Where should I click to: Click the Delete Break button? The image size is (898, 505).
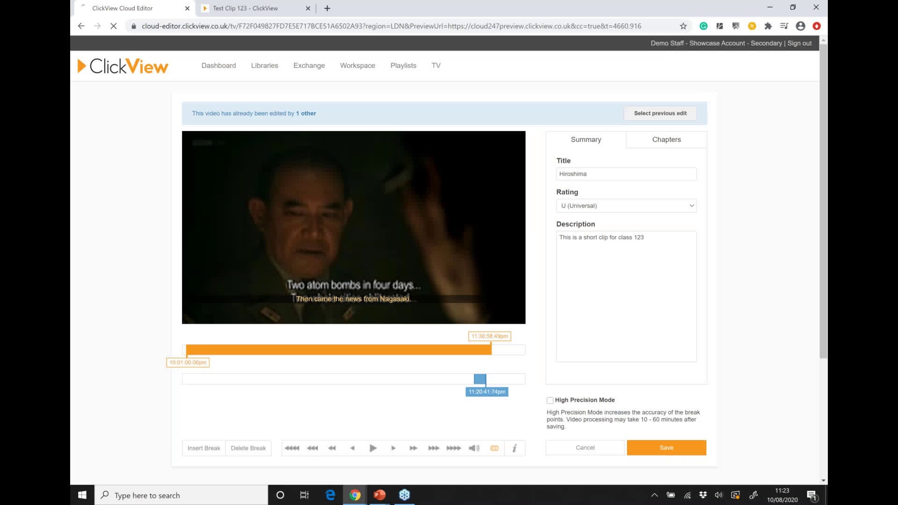248,448
